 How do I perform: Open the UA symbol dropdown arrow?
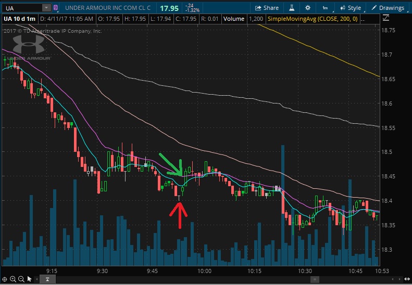point(46,8)
